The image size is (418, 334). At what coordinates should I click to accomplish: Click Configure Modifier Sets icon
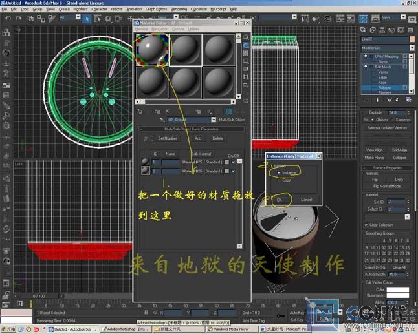(408, 99)
